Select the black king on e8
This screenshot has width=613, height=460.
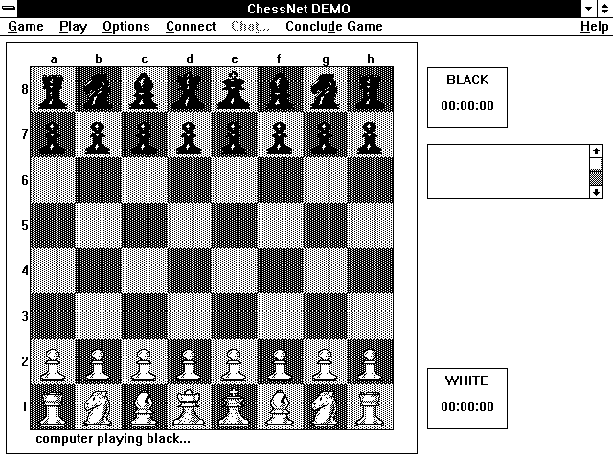click(x=234, y=90)
